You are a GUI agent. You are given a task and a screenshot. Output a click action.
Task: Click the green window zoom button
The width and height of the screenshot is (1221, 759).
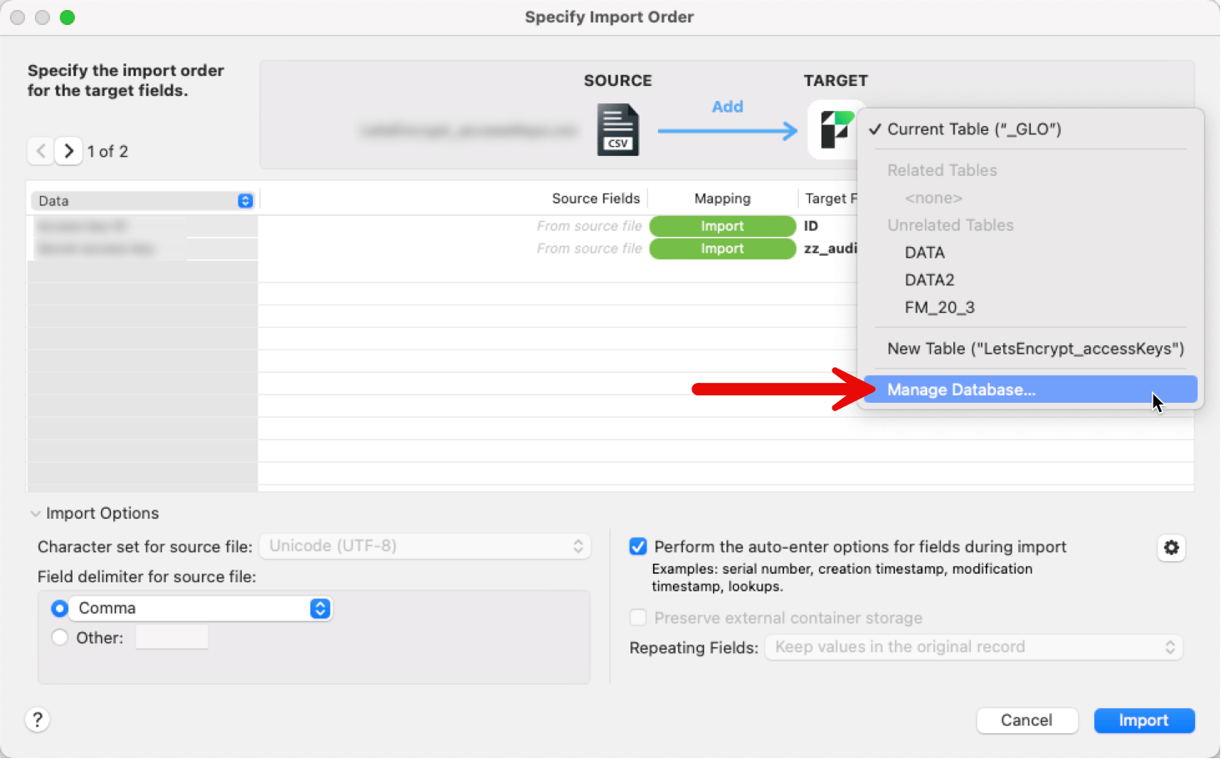(68, 18)
